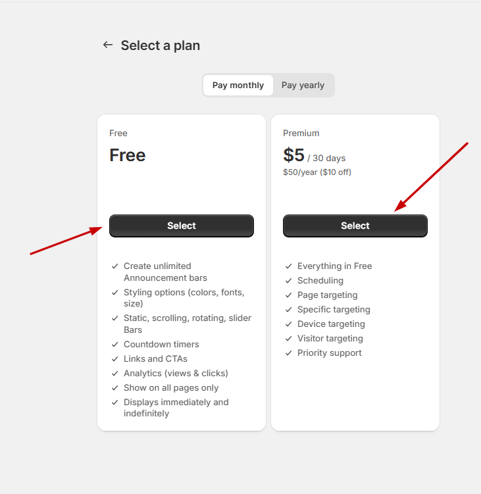
Task: Click the checkmark beside Page targeting
Action: click(x=289, y=295)
